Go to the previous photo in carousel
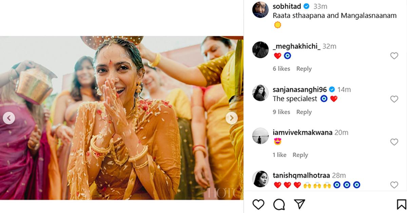Image resolution: width=407 pixels, height=213 pixels. pyautogui.click(x=9, y=118)
